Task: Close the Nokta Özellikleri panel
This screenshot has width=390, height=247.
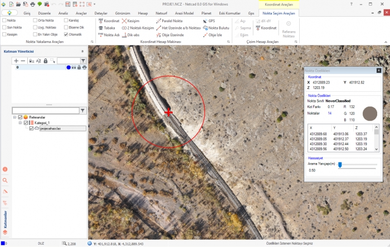Action: 378,71
